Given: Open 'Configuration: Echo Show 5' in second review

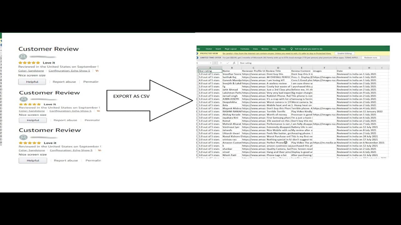Looking at the screenshot, I should [x=70, y=111].
